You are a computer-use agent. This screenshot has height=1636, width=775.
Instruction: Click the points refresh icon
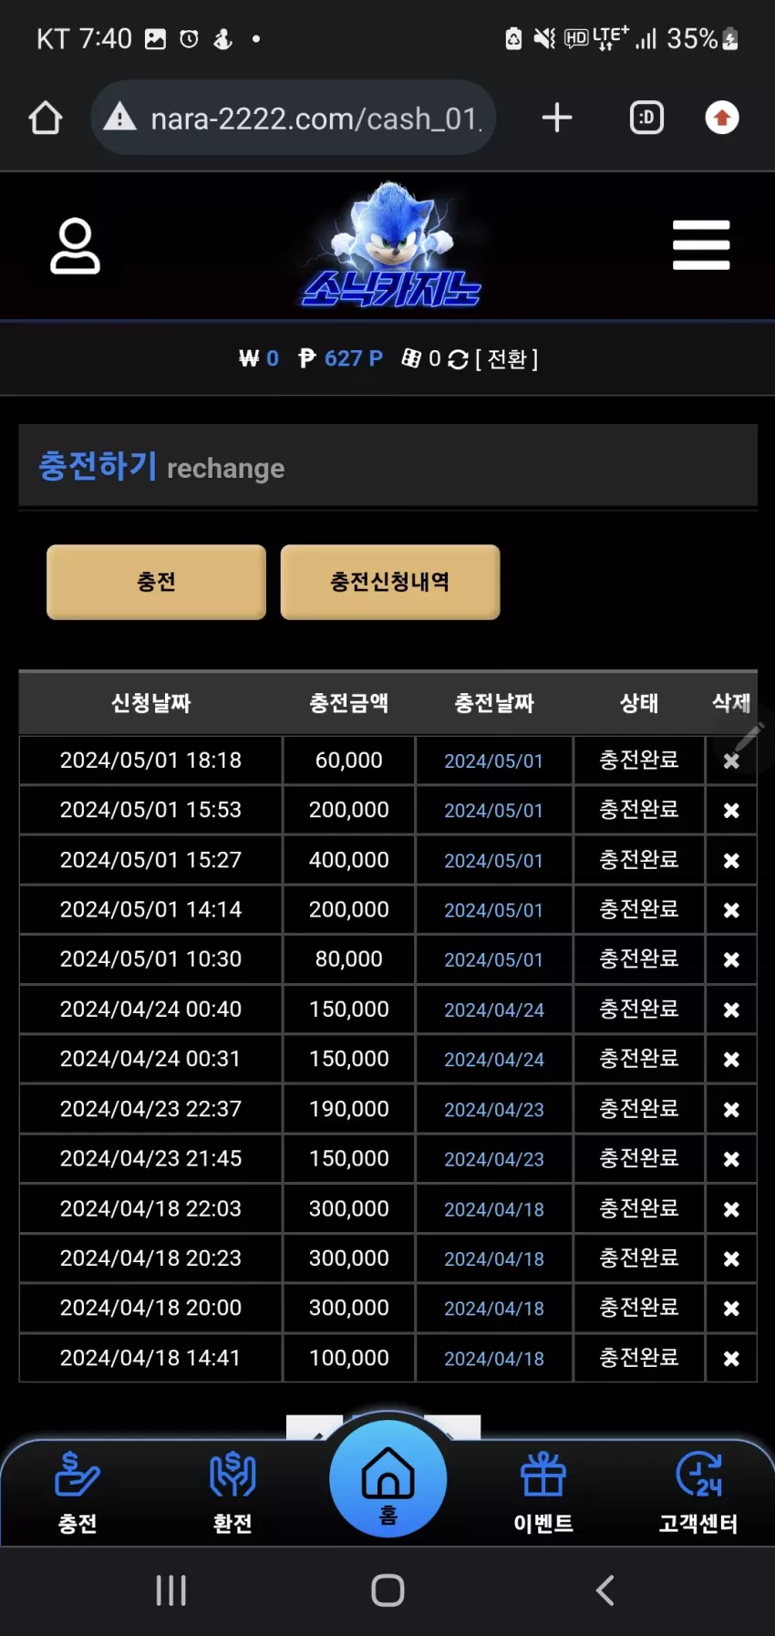[x=458, y=359]
